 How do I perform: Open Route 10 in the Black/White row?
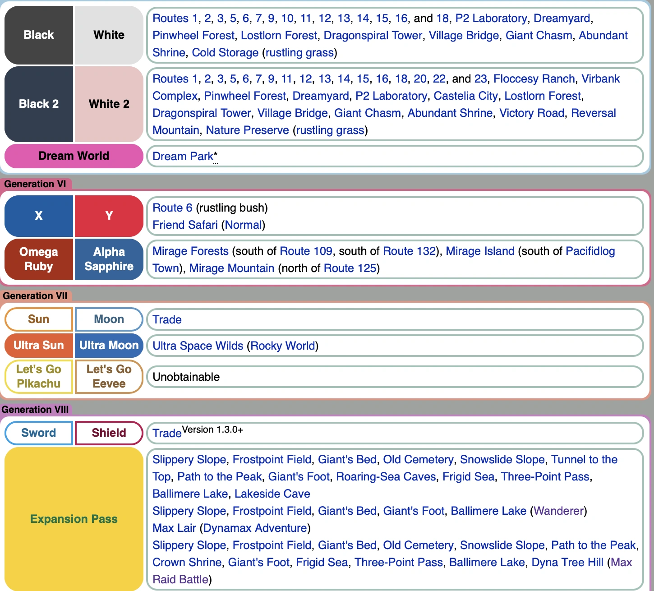point(287,18)
